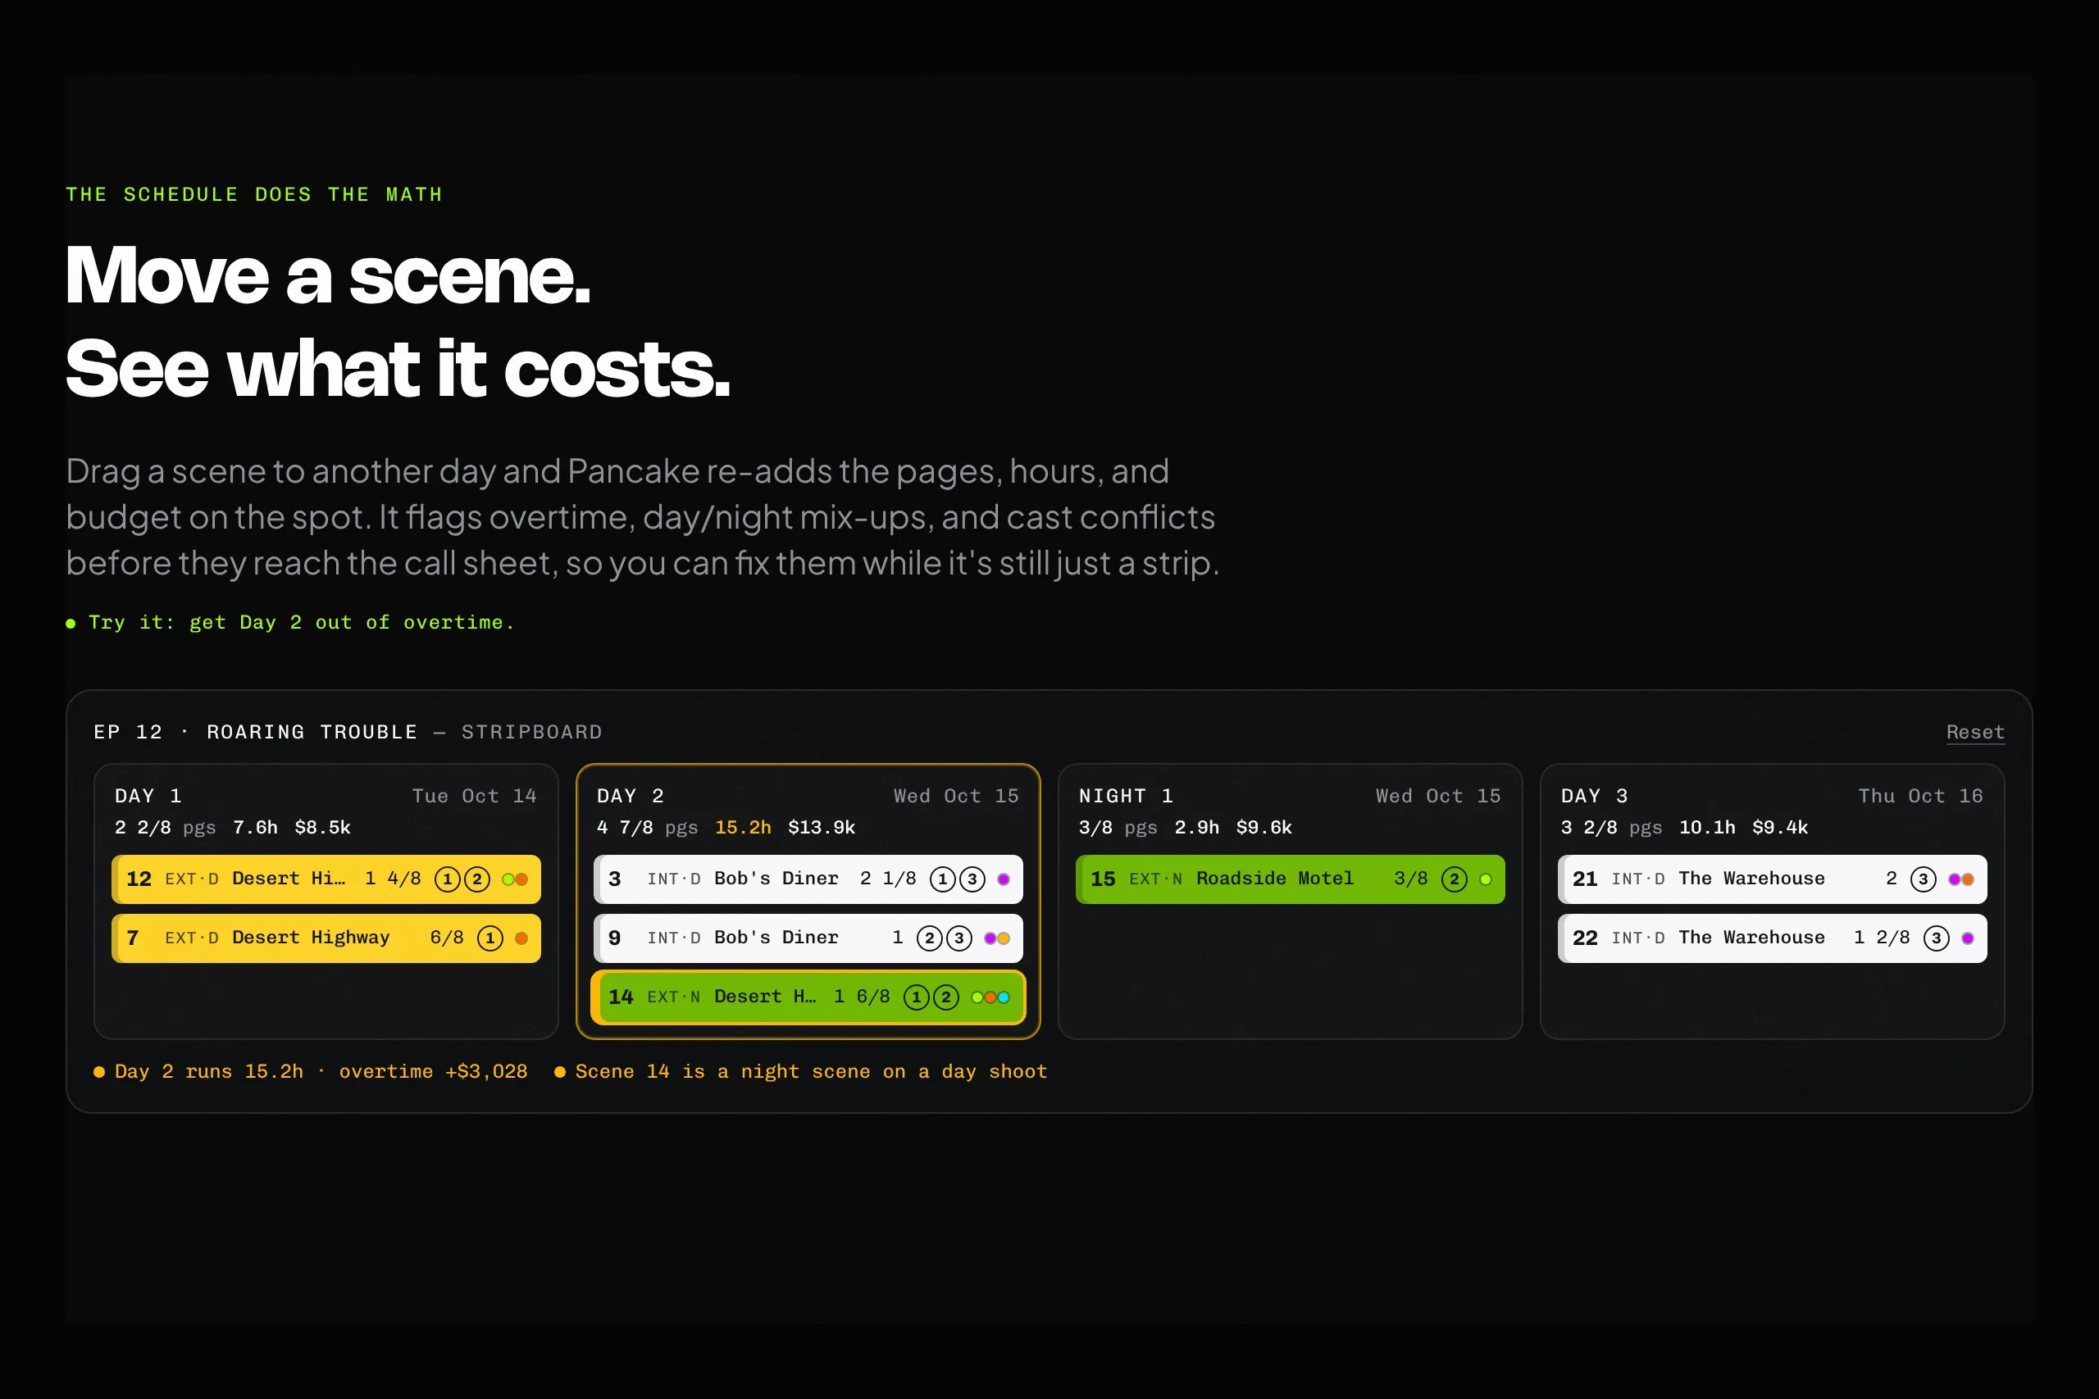Image resolution: width=2099 pixels, height=1399 pixels.
Task: Select scene 12 Desert Hi… strip
Action: coord(326,879)
